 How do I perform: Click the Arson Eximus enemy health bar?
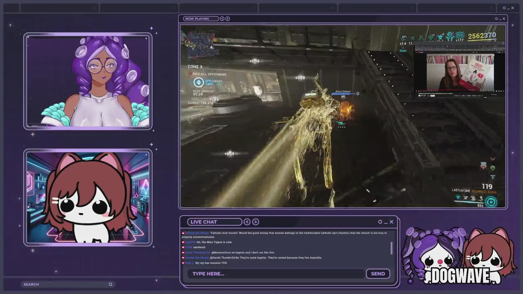coord(342,94)
